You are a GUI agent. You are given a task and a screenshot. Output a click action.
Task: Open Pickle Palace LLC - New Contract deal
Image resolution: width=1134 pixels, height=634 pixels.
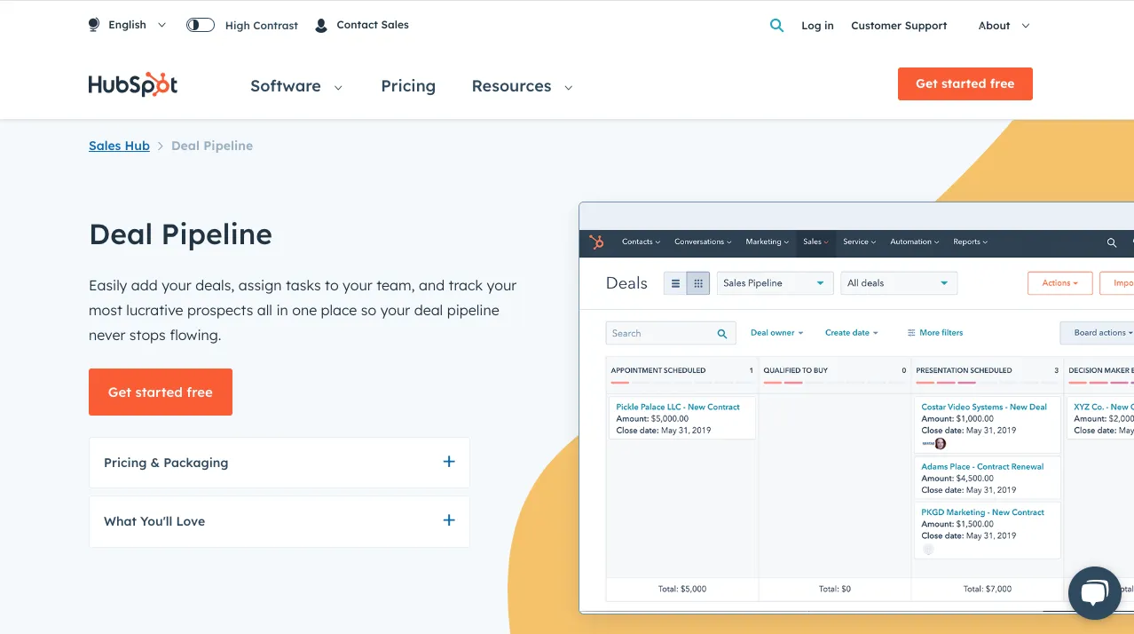click(678, 407)
